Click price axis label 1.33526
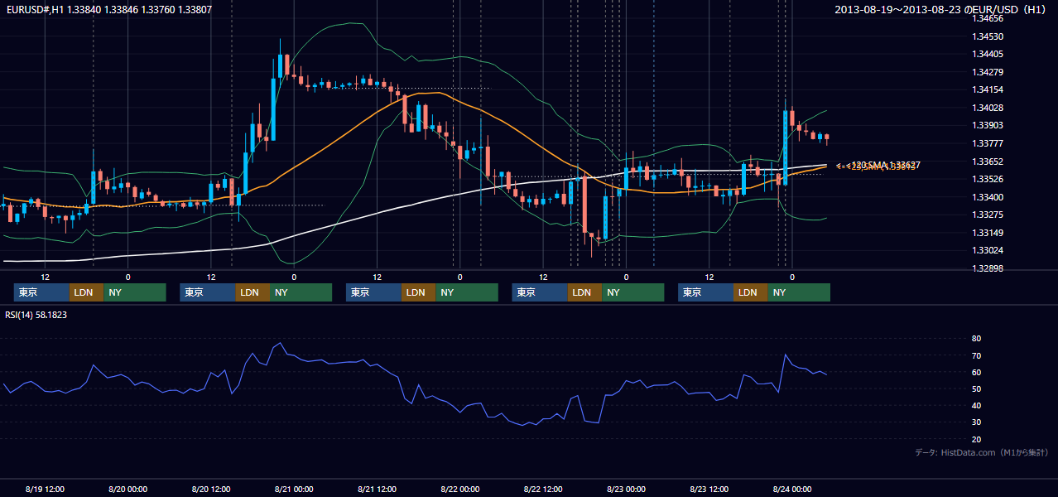This screenshot has width=1058, height=497. point(988,179)
